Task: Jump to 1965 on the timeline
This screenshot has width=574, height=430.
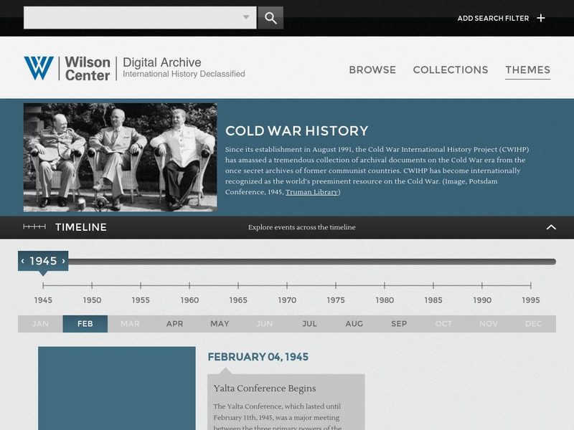Action: point(238,300)
